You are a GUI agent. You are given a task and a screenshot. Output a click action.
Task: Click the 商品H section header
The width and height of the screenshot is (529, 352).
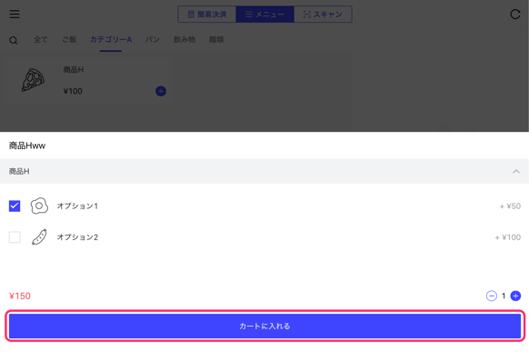point(264,171)
